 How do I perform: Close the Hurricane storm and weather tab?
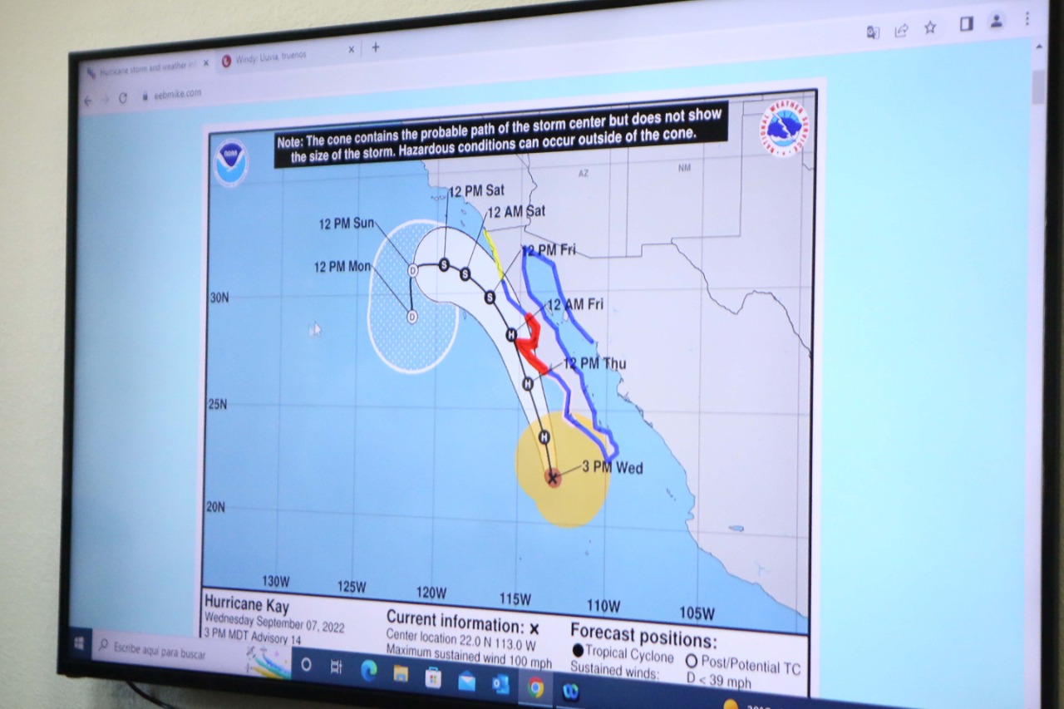pos(205,62)
